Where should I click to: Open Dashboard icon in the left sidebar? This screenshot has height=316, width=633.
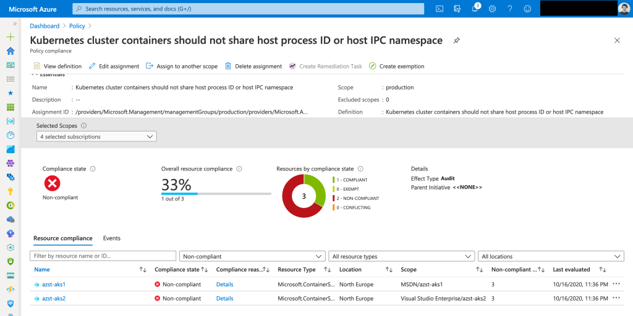point(11,65)
